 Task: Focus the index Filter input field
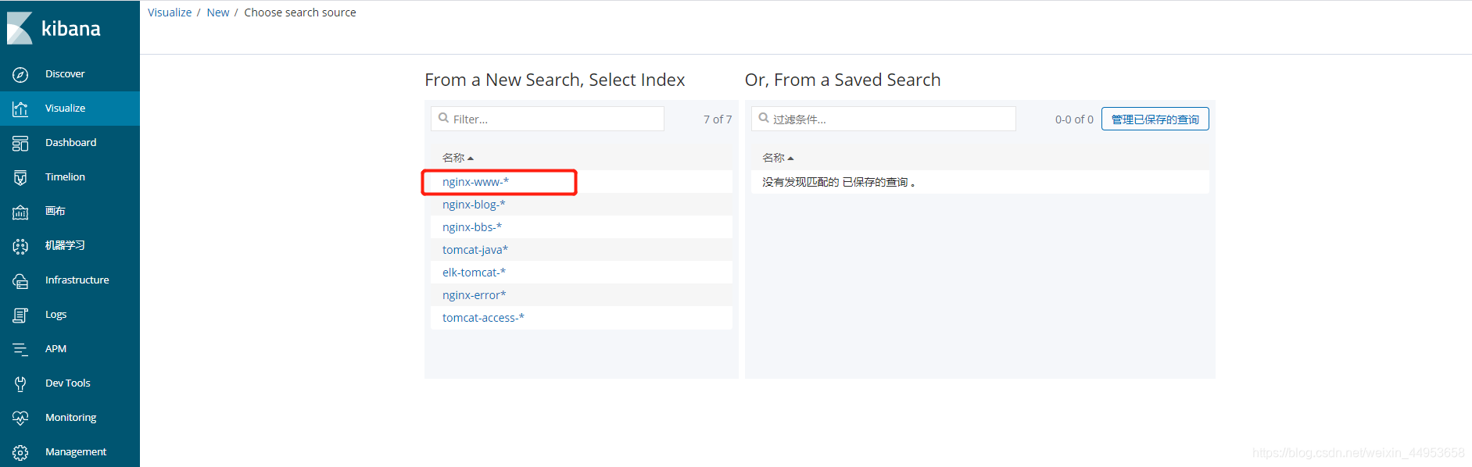(x=547, y=119)
